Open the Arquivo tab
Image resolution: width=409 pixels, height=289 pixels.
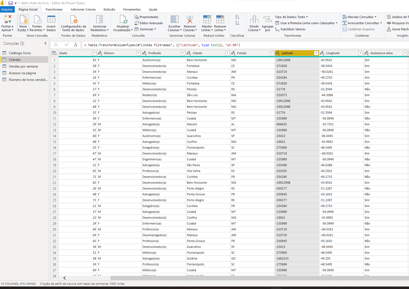click(7, 9)
